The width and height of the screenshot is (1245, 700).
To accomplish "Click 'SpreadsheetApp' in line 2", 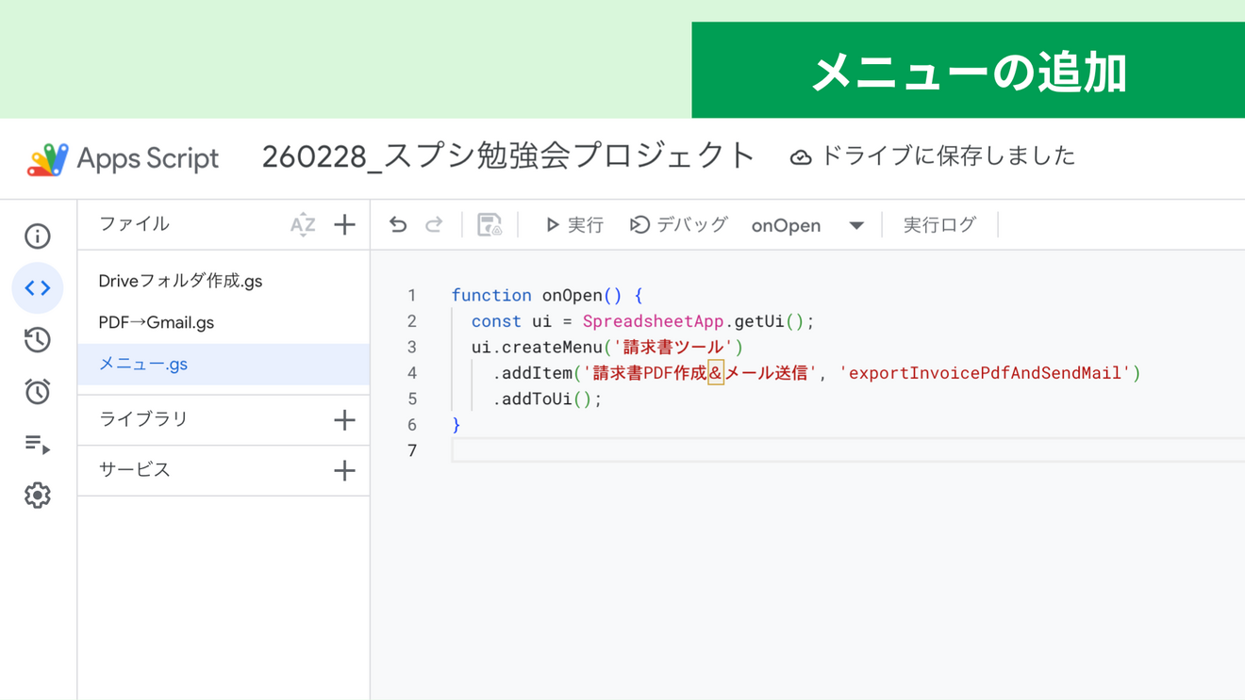I will coord(653,321).
